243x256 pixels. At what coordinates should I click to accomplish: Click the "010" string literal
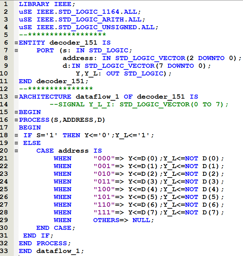click(x=104, y=174)
